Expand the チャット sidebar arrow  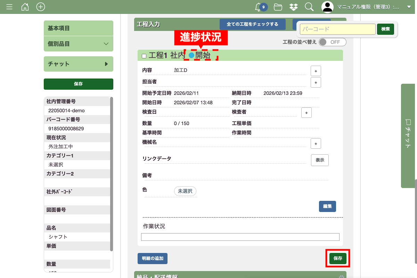point(106,64)
